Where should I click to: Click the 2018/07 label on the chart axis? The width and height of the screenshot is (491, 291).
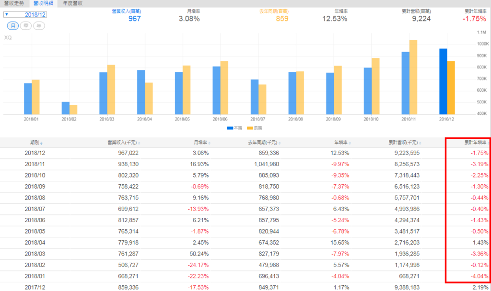click(257, 119)
